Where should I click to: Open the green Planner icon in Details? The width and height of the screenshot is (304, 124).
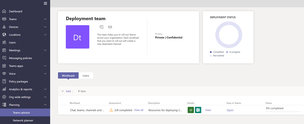point(191,110)
